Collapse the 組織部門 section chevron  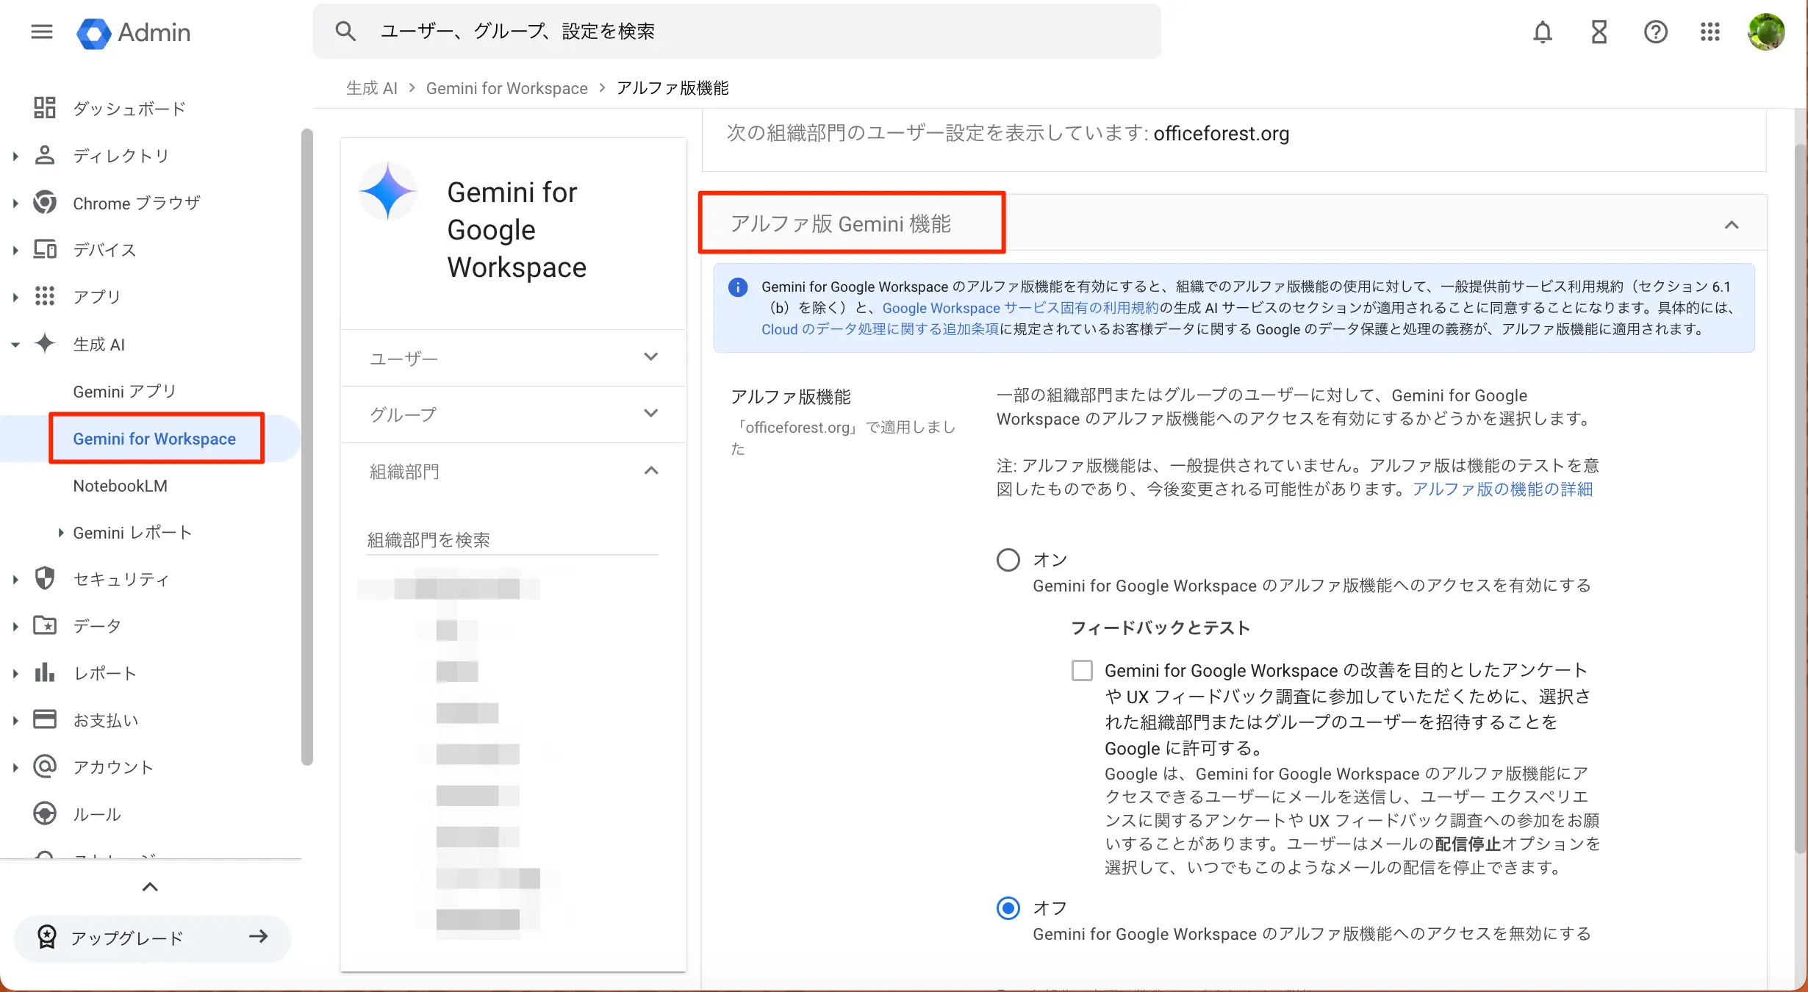tap(650, 471)
